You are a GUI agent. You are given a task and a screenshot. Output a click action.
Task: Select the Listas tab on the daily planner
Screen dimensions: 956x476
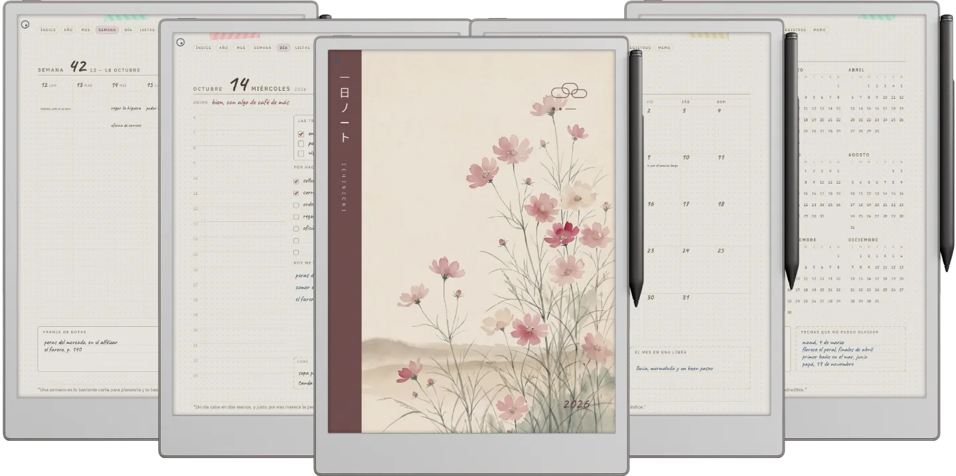[303, 48]
